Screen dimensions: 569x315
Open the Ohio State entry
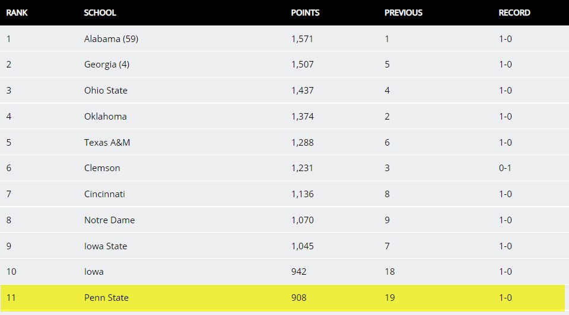click(106, 91)
